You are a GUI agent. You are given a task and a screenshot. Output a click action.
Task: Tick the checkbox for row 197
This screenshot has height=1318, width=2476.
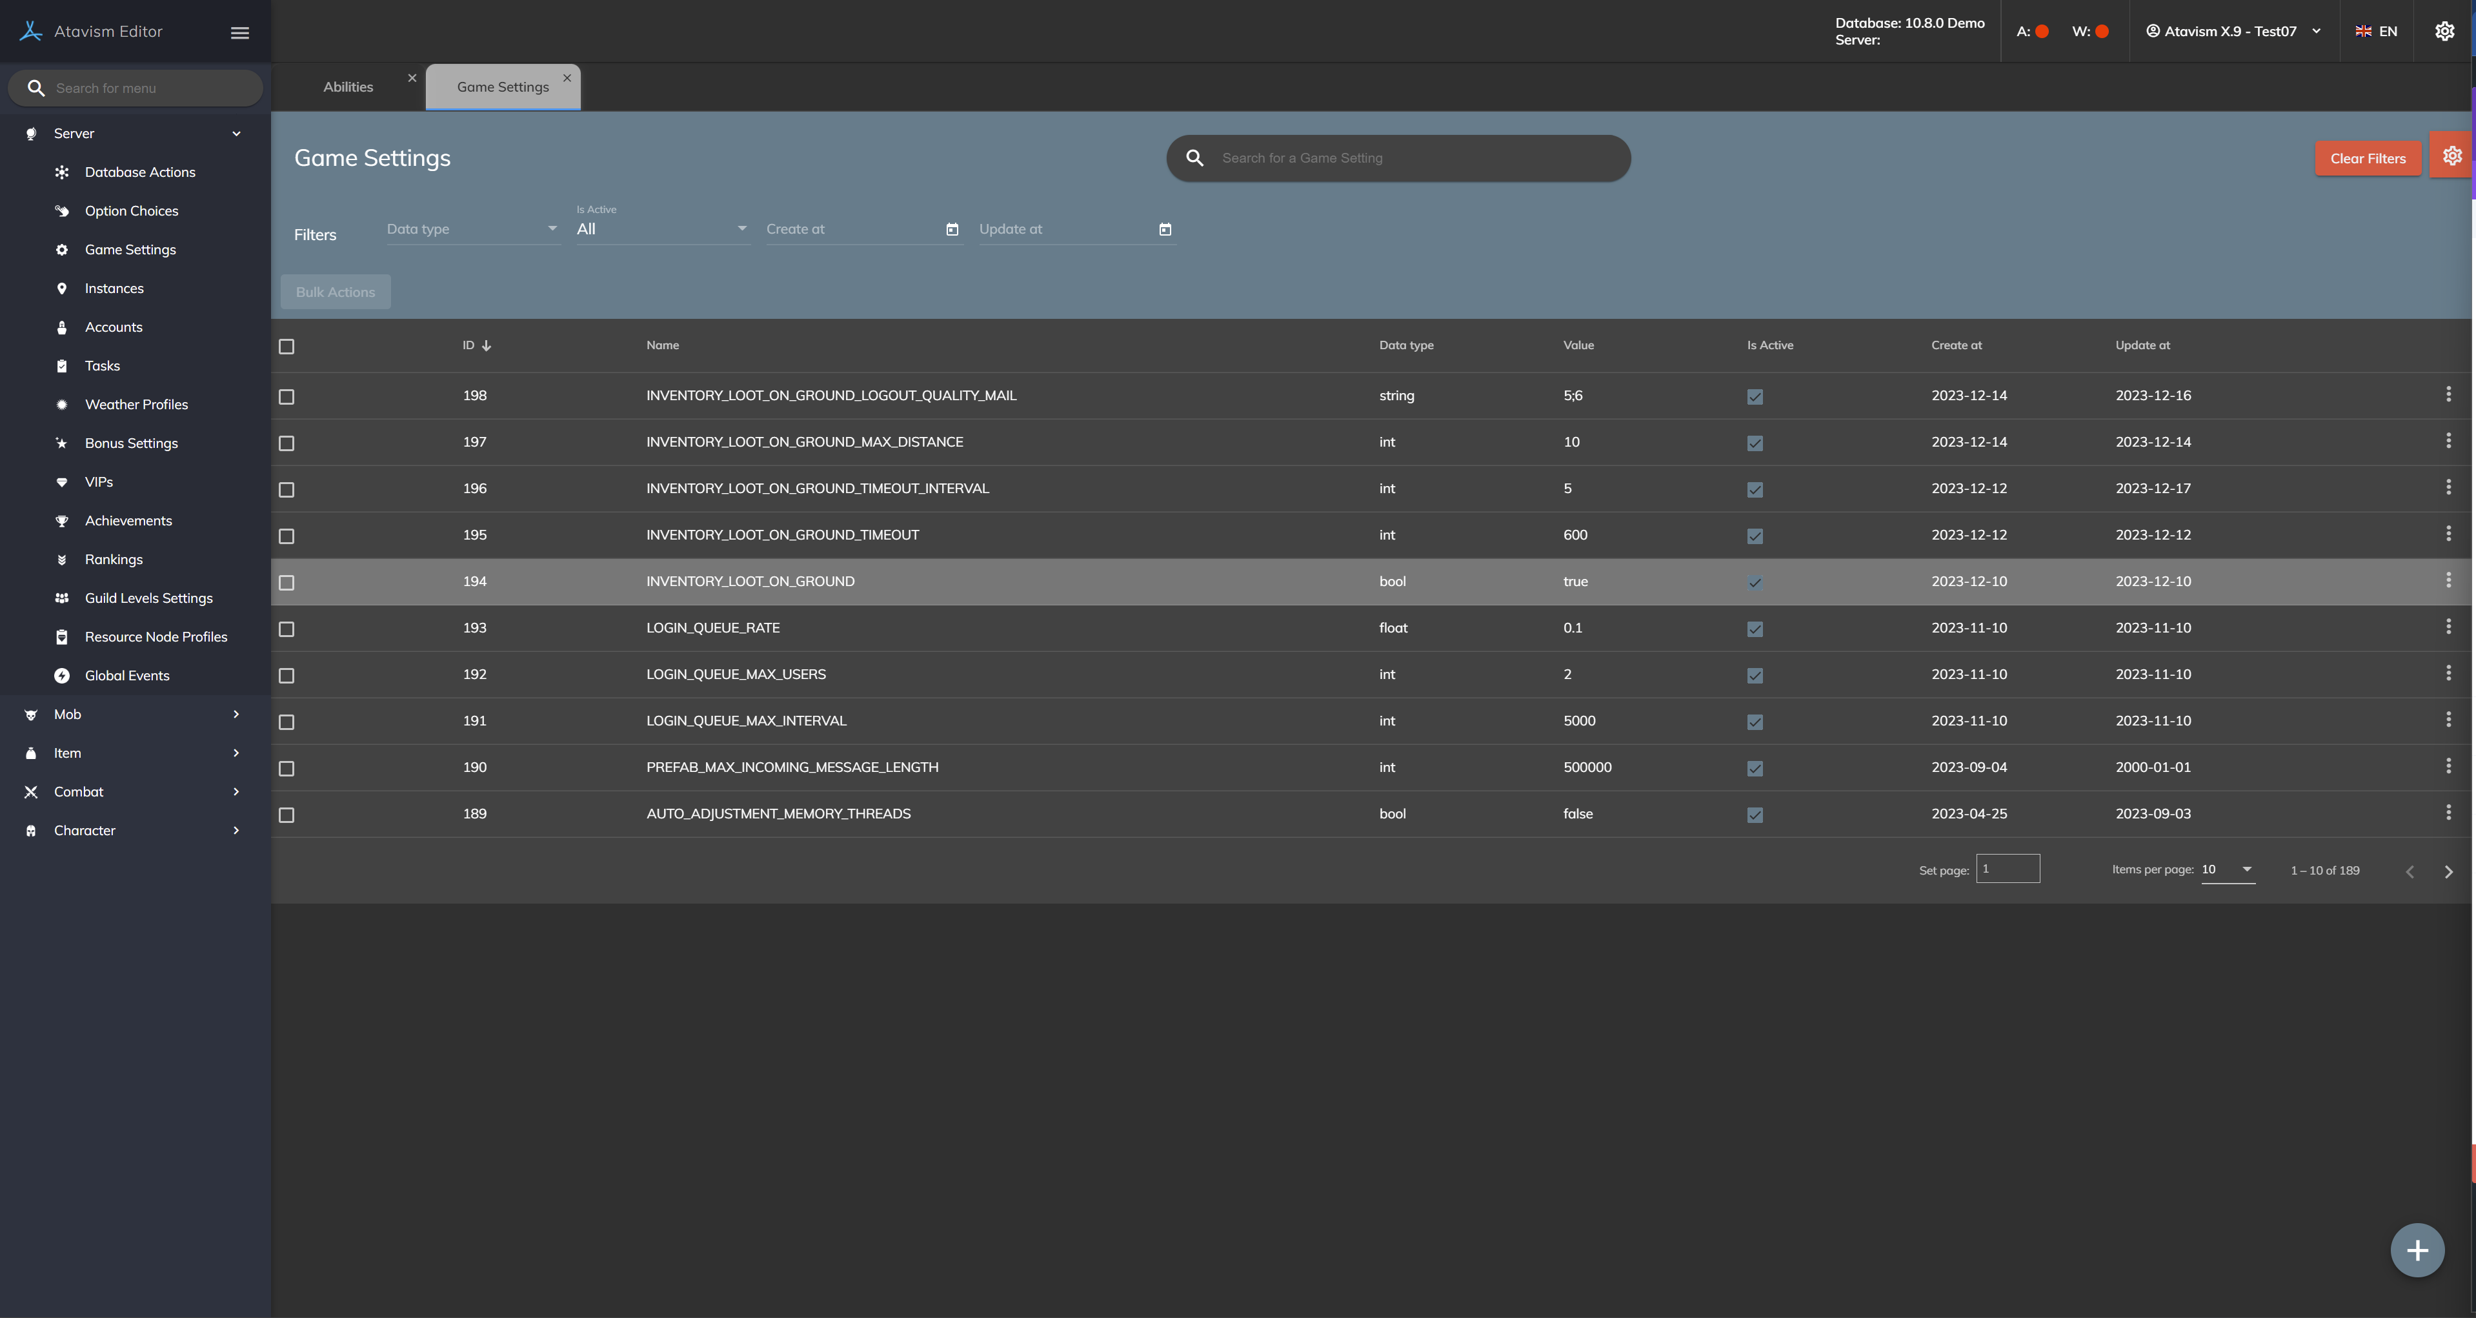coord(287,443)
